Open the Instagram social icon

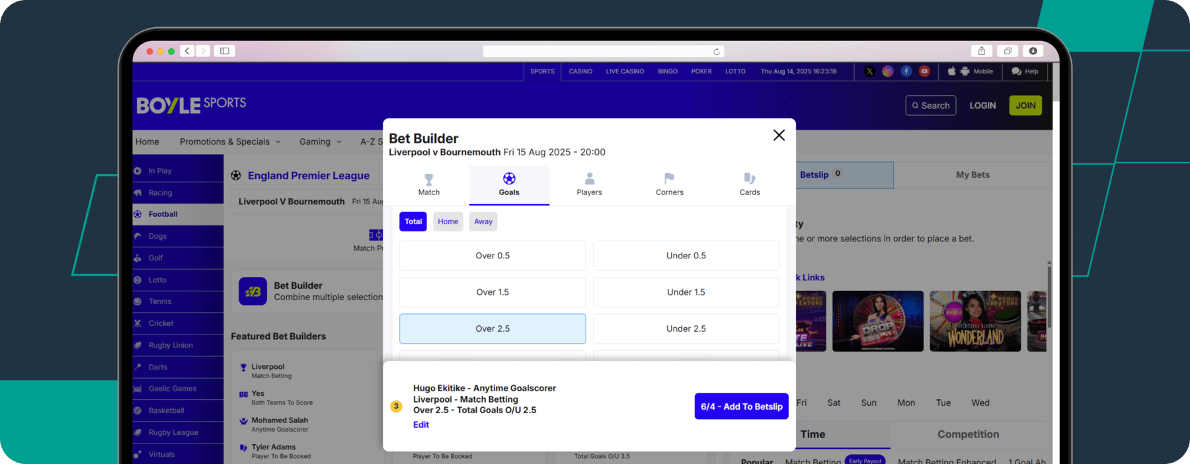pos(888,71)
